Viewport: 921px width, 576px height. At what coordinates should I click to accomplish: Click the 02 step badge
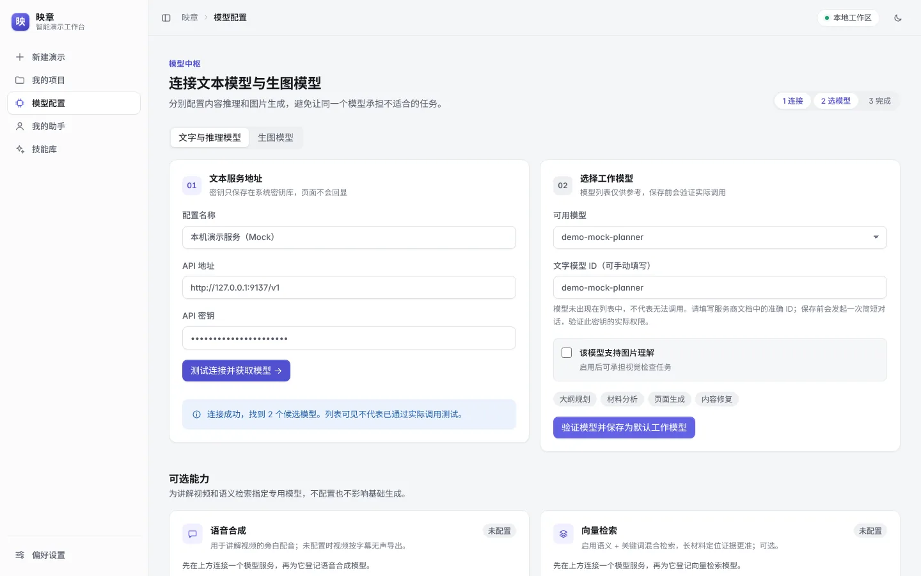[x=563, y=186]
